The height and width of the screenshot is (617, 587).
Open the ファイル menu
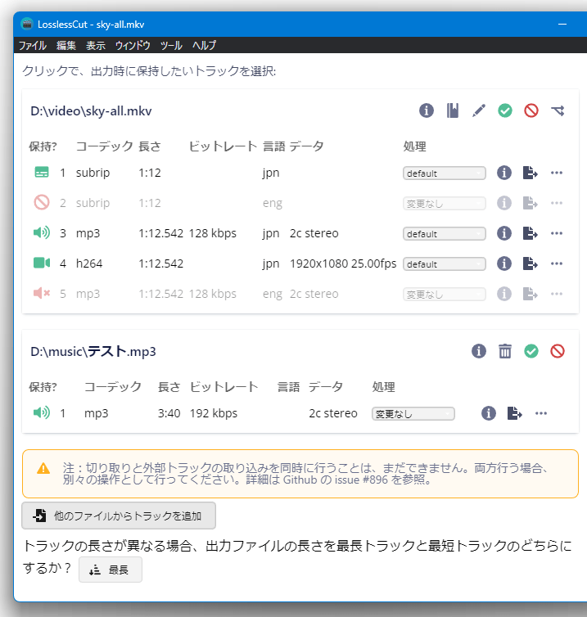[33, 45]
